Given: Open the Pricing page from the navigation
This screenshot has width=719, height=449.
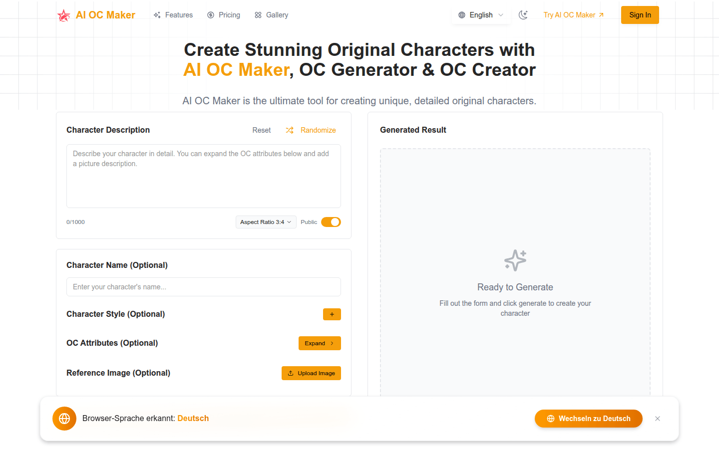Looking at the screenshot, I should pyautogui.click(x=229, y=15).
